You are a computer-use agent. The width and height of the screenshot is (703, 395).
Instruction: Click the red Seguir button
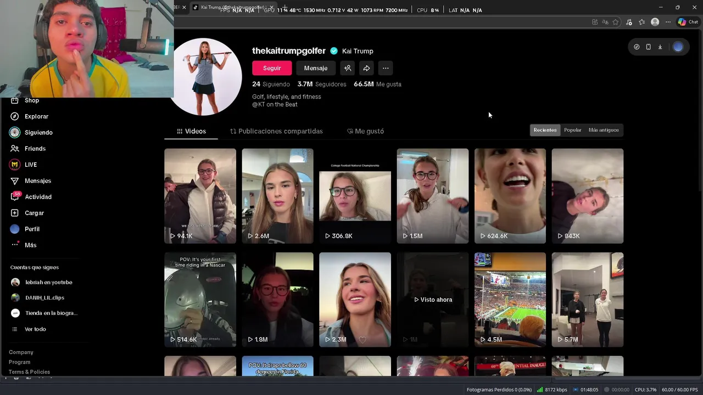(x=272, y=68)
